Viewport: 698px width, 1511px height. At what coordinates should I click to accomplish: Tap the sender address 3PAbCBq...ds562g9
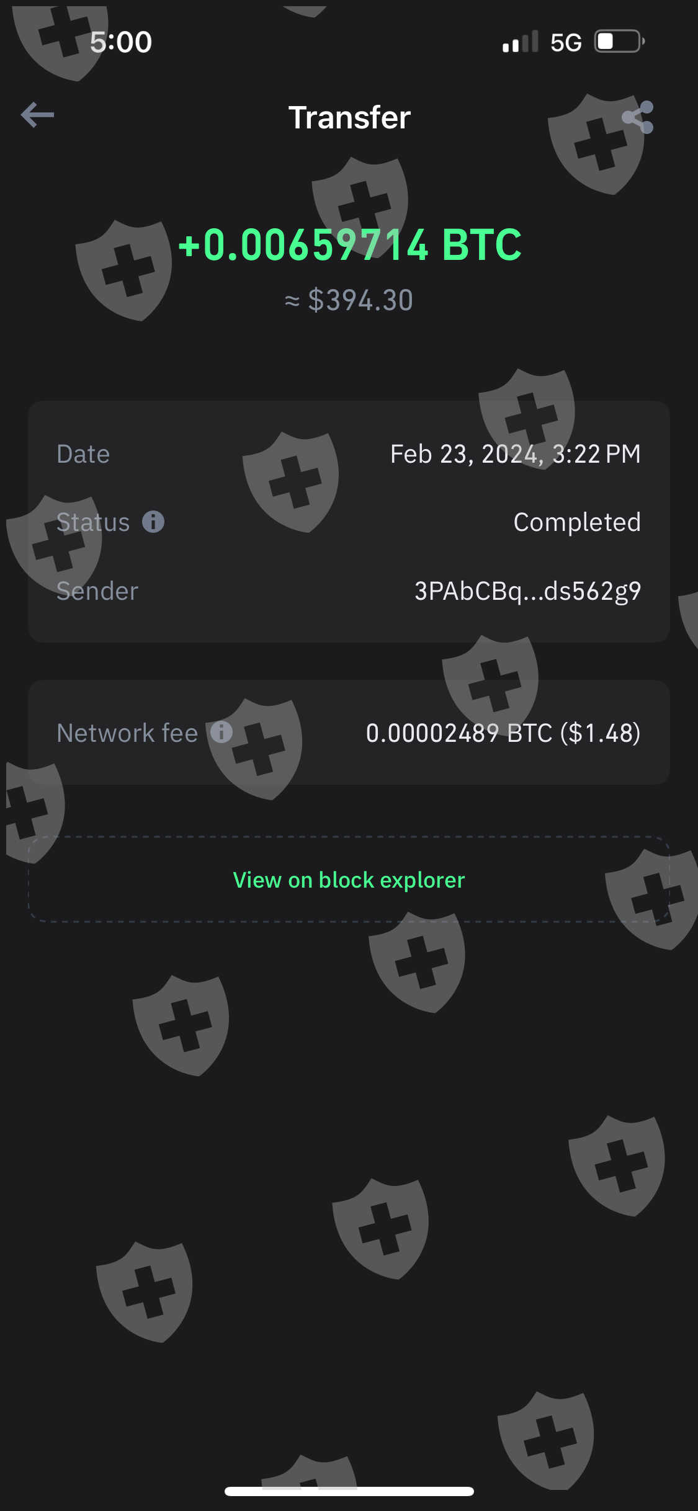click(x=527, y=591)
